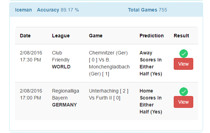210x133 pixels.
Task: Click Unterhaching Vs Furth II game text
Action: [108, 94]
